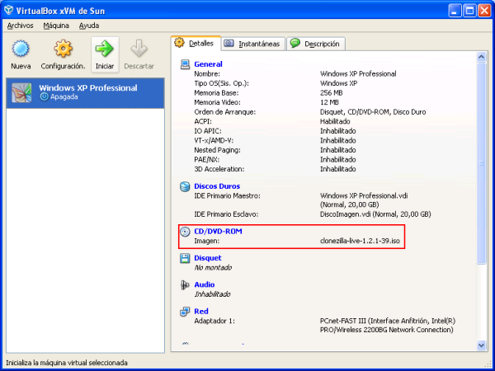Open the Máquina menu
Viewport: 495px width, 371px height.
click(56, 26)
